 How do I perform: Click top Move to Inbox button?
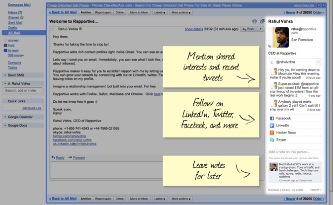[x=139, y=12]
